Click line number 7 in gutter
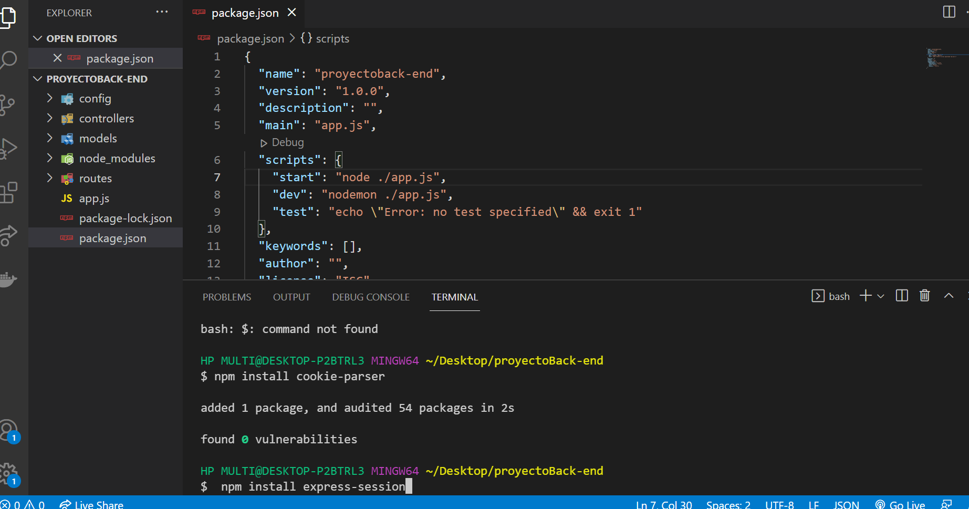The image size is (969, 509). pyautogui.click(x=217, y=178)
